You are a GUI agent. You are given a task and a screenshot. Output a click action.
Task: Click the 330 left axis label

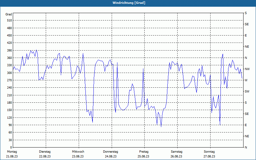(x=10, y=65)
